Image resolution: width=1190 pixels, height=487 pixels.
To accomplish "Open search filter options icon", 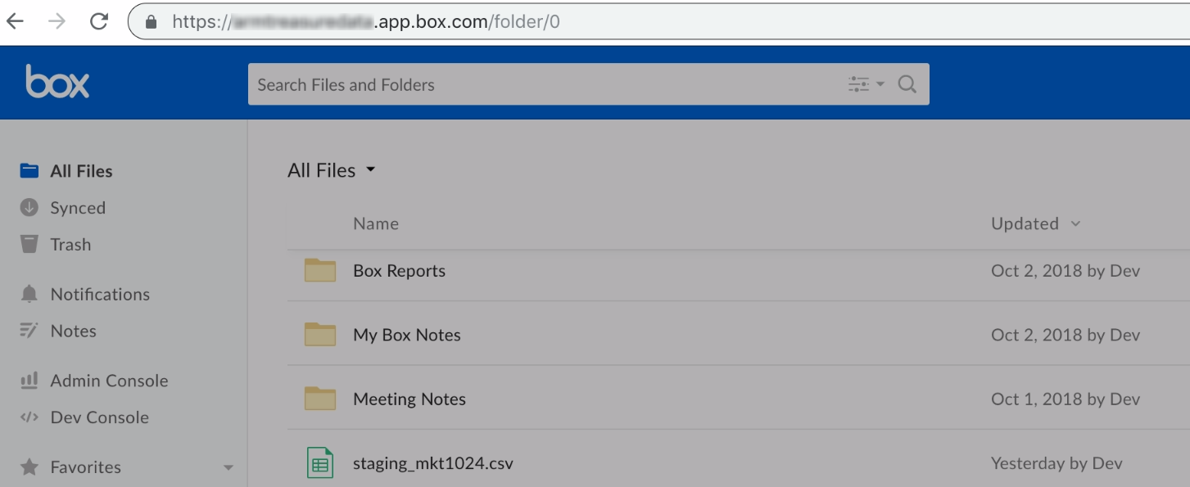I will coord(865,84).
